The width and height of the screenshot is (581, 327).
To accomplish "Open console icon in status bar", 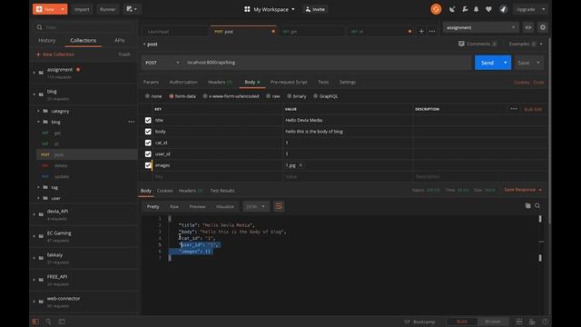I will 62,322.
